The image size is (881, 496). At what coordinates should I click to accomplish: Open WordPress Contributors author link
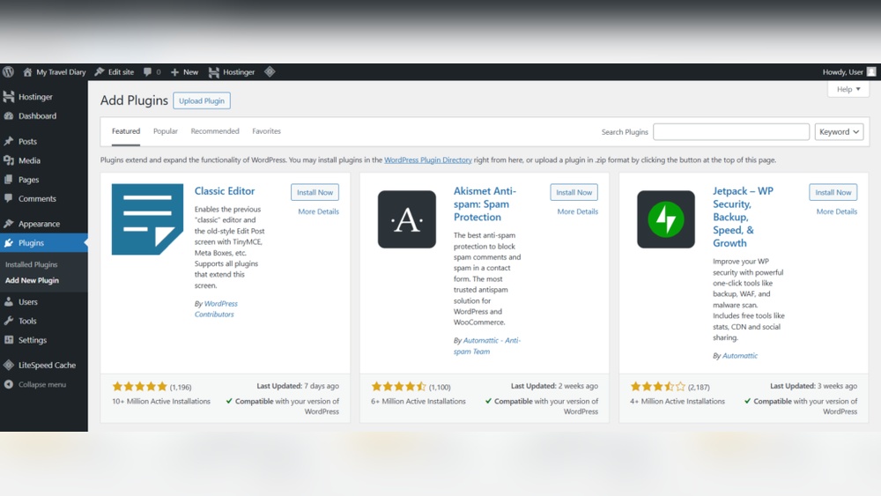click(217, 309)
